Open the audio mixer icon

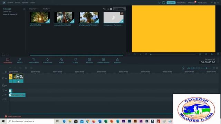coord(189,68)
